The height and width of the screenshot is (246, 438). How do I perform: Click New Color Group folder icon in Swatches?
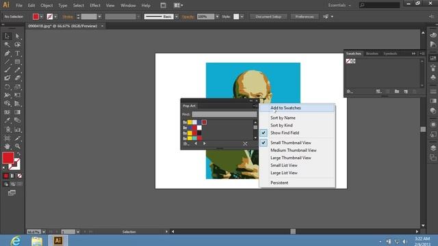397,92
